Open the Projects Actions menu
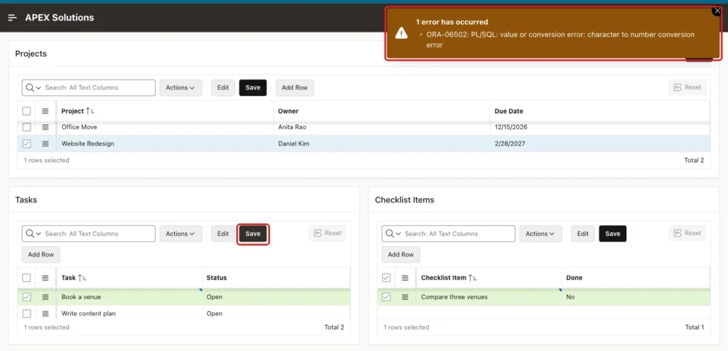Image resolution: width=728 pixels, height=351 pixels. coord(181,88)
